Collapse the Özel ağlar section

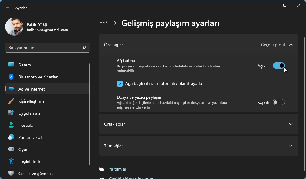pos(291,44)
